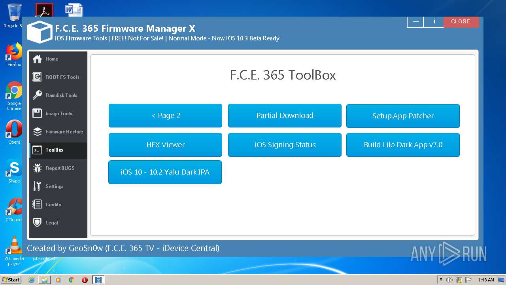Launch the Partial Download tool
The width and height of the screenshot is (506, 285).
(285, 116)
